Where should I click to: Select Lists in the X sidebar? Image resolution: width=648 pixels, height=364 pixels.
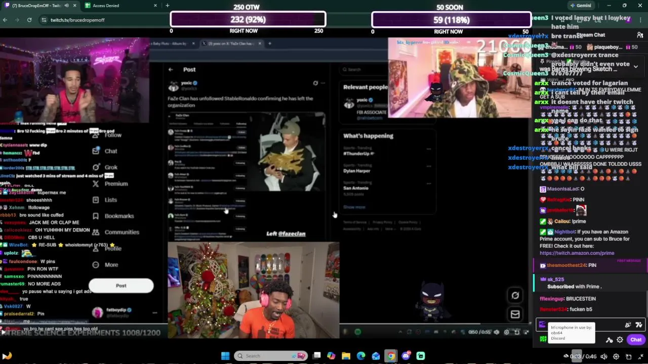(105, 200)
